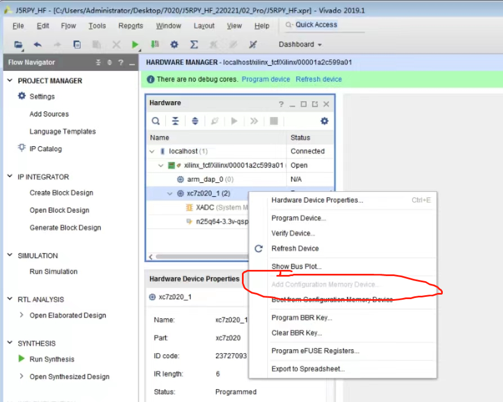Image resolution: width=503 pixels, height=402 pixels.
Task: Click Generate Block Design in Flow Navigator
Action: pos(65,228)
